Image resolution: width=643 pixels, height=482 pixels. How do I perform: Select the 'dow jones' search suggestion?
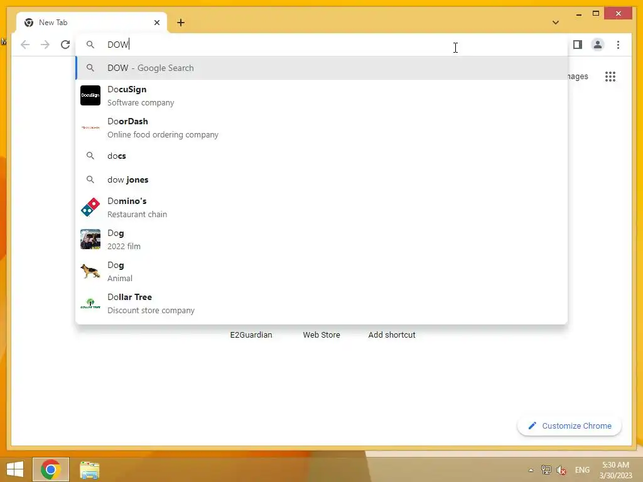coord(321,179)
